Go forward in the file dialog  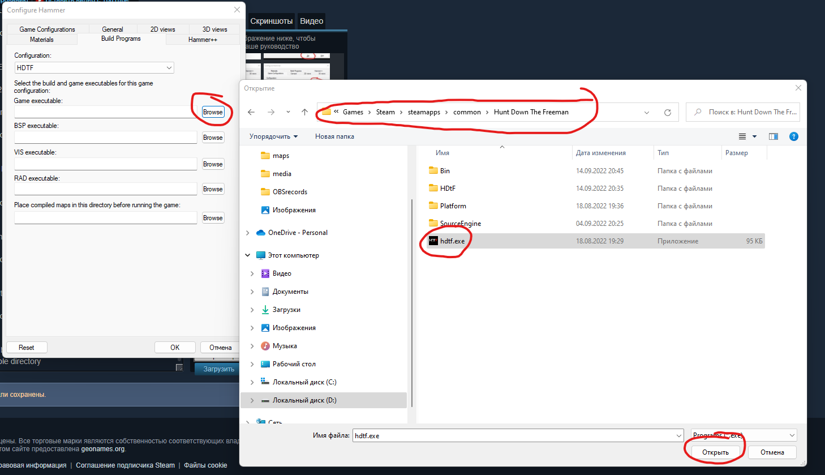(271, 112)
